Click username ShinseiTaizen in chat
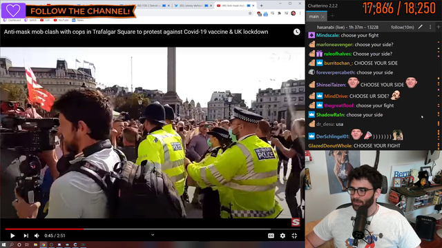 331,85
